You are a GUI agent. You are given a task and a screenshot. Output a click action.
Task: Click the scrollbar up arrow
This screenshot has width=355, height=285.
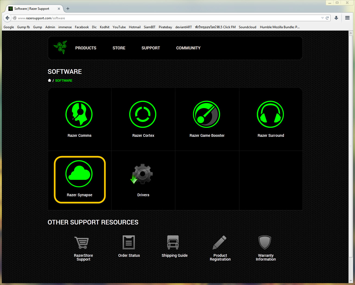(x=351, y=33)
